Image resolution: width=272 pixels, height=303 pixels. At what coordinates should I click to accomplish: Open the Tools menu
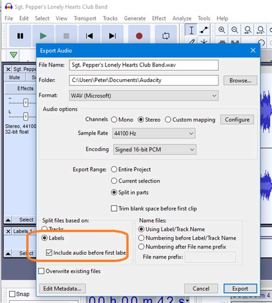coord(204,18)
